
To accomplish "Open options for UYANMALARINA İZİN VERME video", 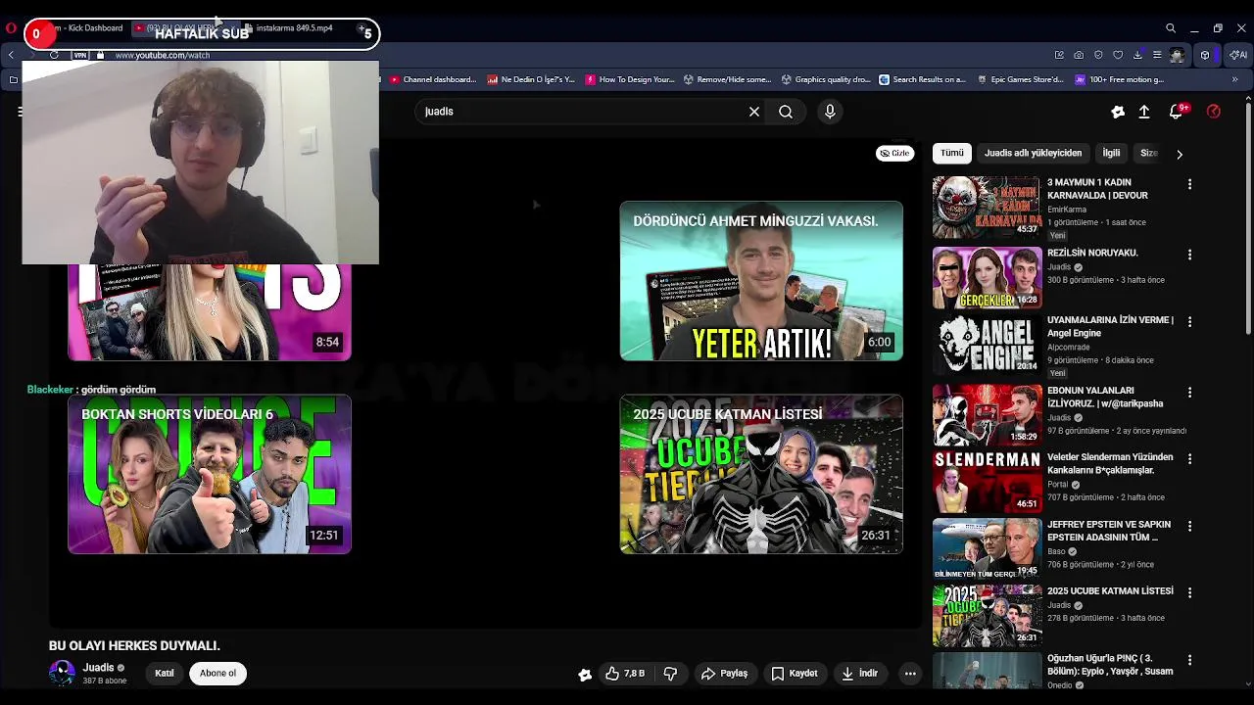I will click(x=1189, y=321).
